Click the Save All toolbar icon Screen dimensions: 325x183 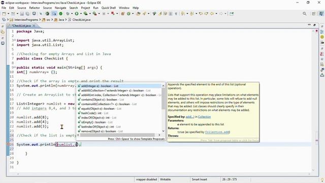[x=27, y=14]
